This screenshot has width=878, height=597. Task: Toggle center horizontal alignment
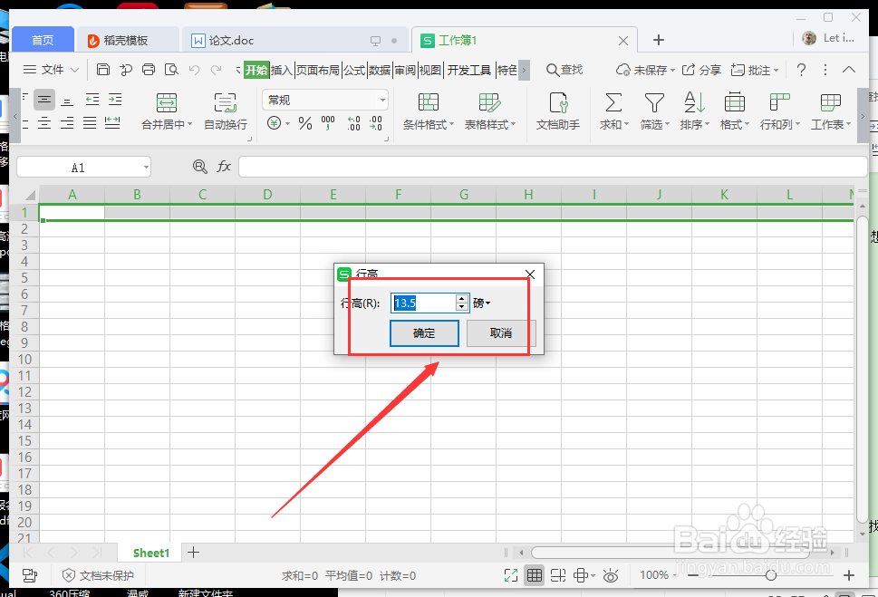tap(44, 122)
